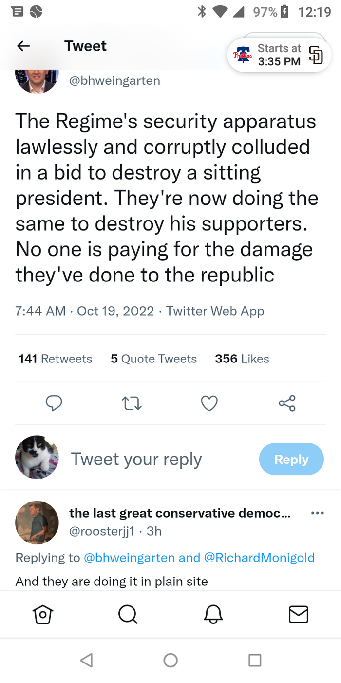Viewport: 341px width, 683px height.
Task: Open the Messages envelope tab
Action: click(298, 614)
